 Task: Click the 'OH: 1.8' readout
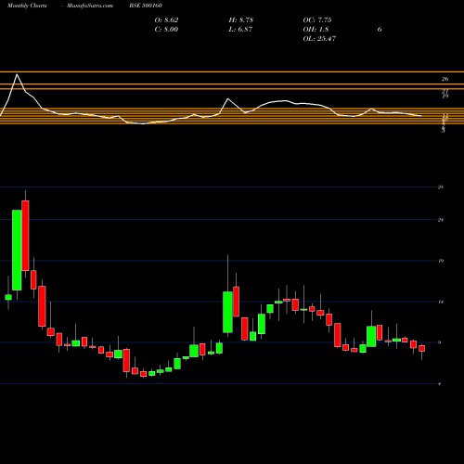316,30
